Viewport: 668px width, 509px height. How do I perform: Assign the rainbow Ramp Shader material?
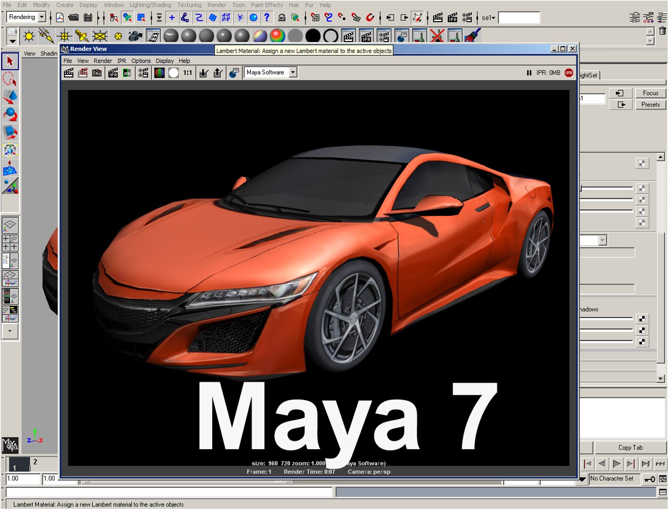[277, 36]
